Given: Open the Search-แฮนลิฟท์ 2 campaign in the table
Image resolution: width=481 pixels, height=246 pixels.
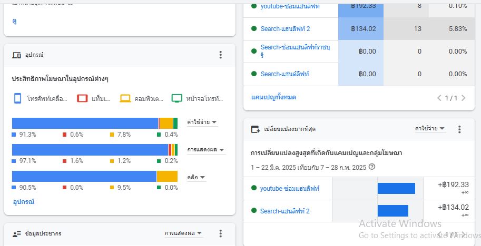Looking at the screenshot, I should pyautogui.click(x=285, y=29).
